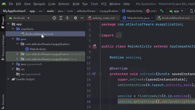Collapse the com.atikulsoftware.myapplication main package

tap(17, 44)
